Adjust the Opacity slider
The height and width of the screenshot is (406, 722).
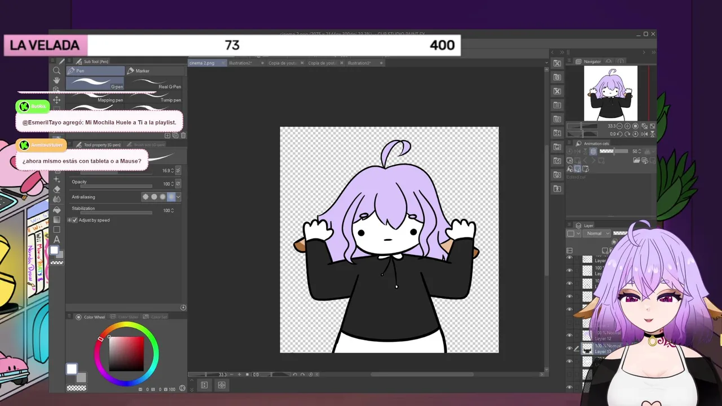(x=116, y=186)
